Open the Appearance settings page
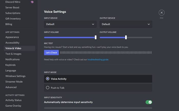 (x=12, y=37)
